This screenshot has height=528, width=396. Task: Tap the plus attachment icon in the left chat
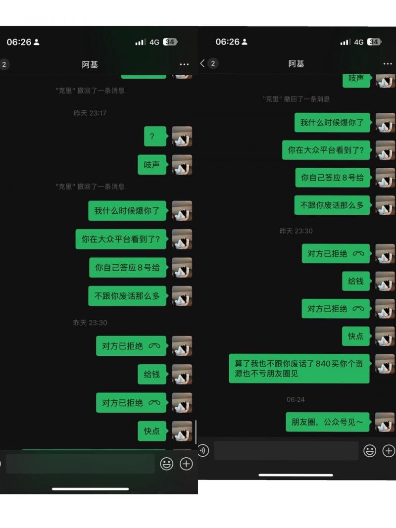pos(186,464)
